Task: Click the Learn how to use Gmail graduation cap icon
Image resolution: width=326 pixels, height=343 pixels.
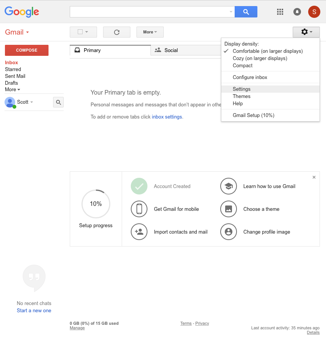Action: [229, 186]
